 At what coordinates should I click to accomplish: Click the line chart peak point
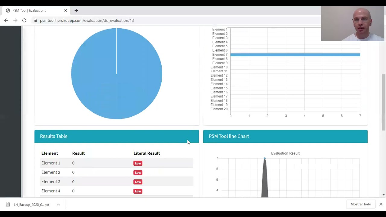coord(265,158)
